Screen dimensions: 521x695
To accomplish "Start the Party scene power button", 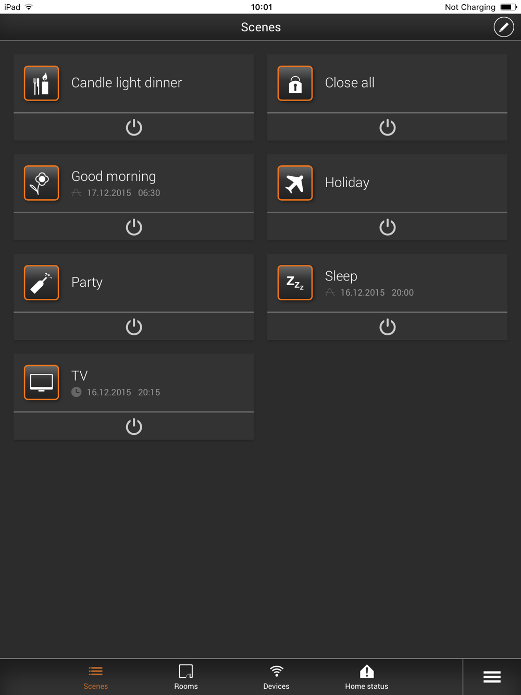I will point(134,327).
